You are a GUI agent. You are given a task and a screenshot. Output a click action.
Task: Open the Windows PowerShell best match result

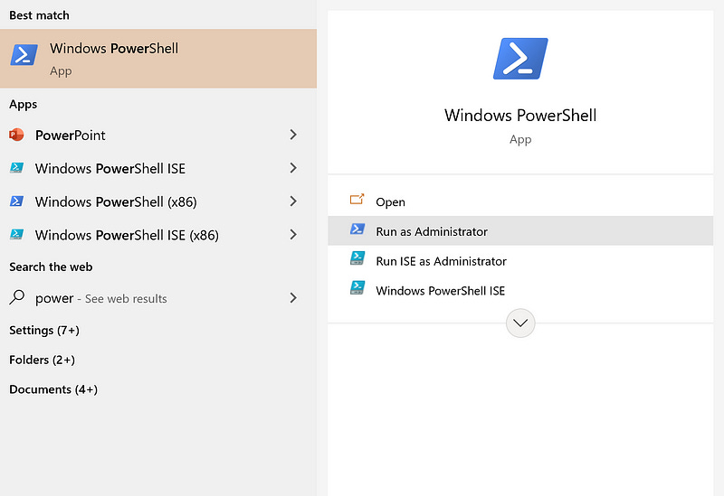(x=158, y=59)
